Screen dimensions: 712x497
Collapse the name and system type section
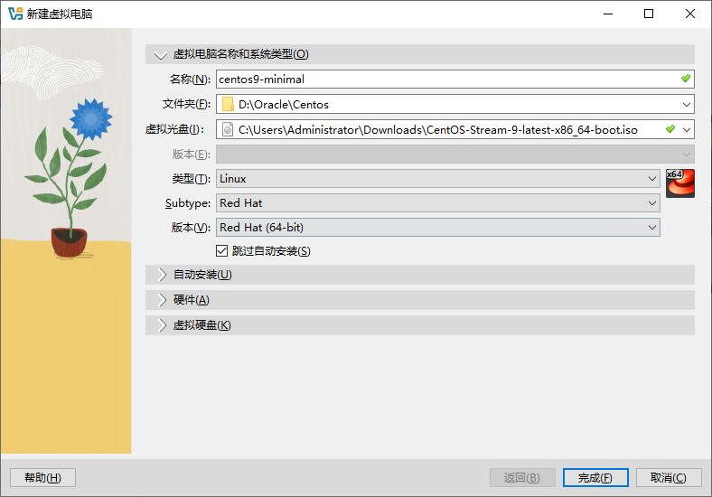420,54
